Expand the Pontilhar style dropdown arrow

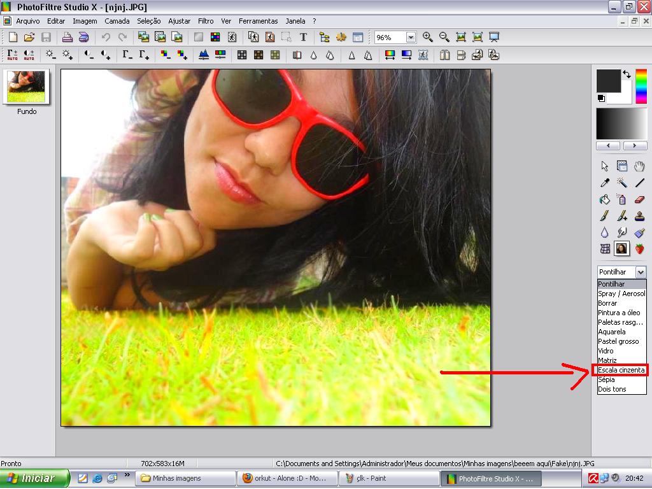(641, 272)
